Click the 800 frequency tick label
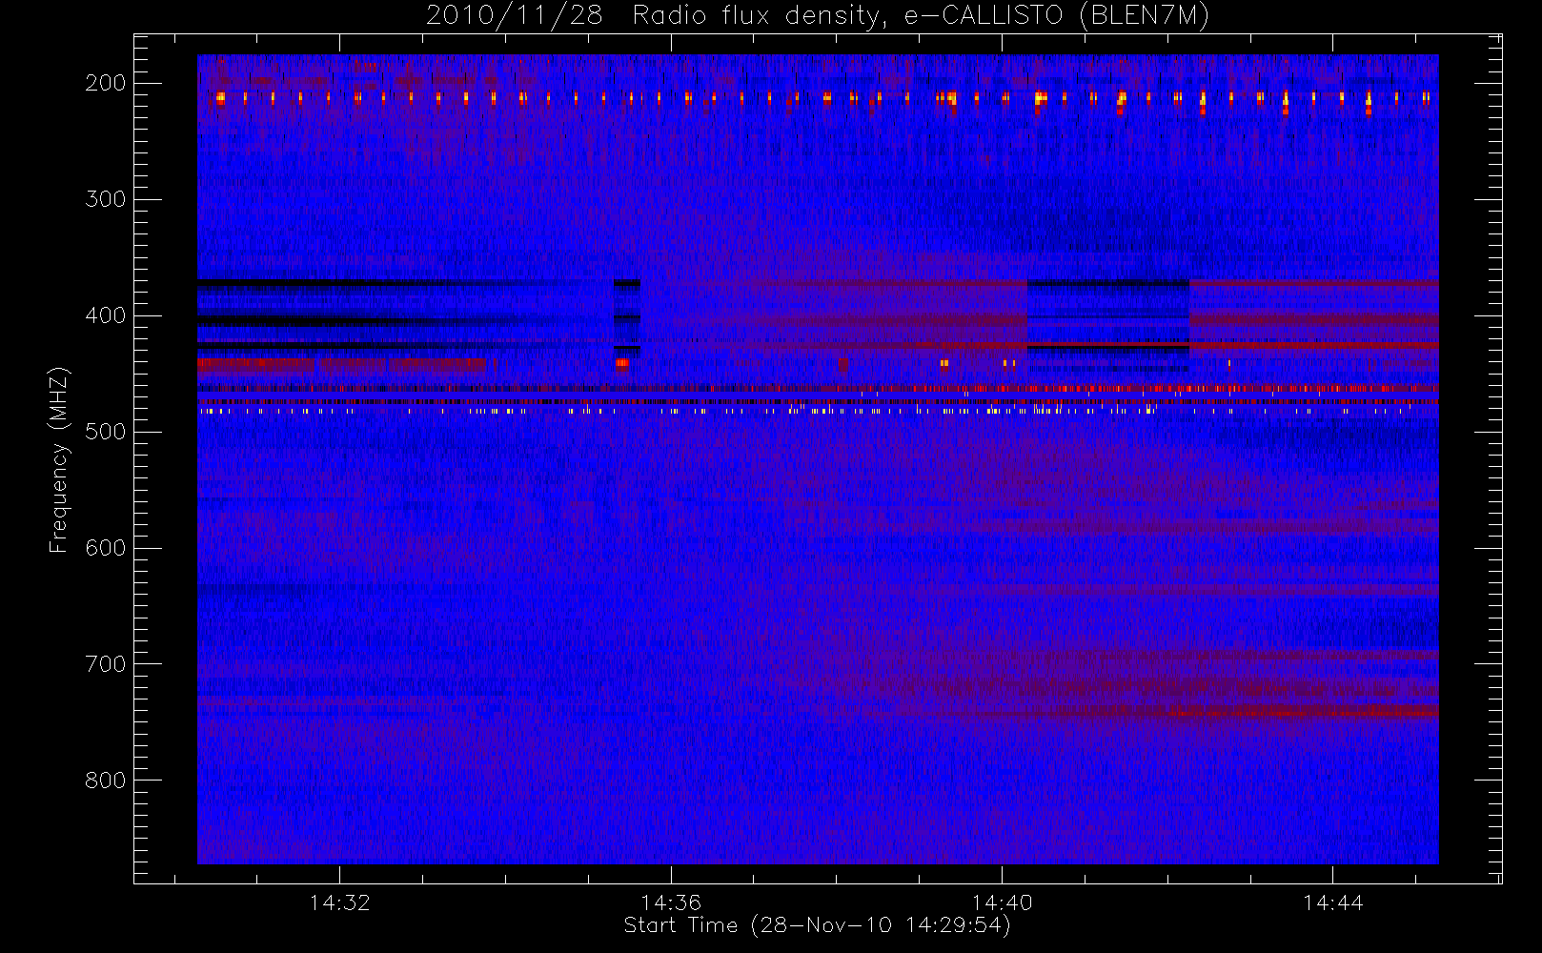This screenshot has width=1542, height=953. pos(106,781)
